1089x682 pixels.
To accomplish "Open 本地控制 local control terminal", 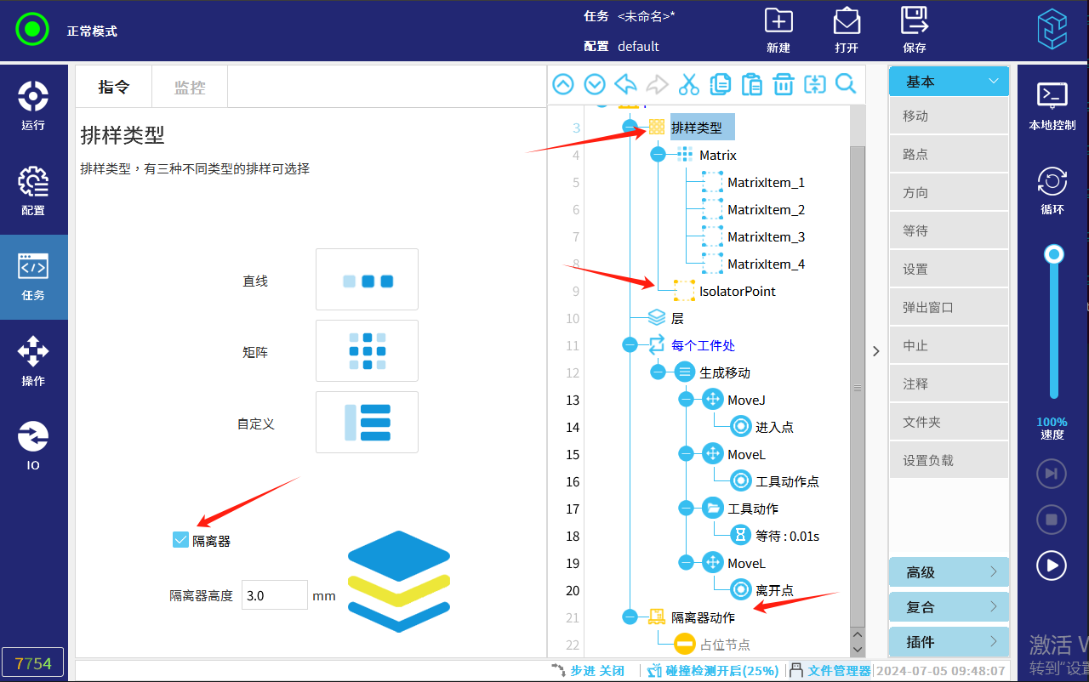I will [x=1052, y=105].
